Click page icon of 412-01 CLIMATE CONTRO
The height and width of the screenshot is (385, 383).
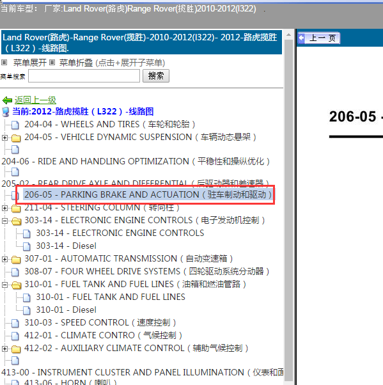point(15,336)
